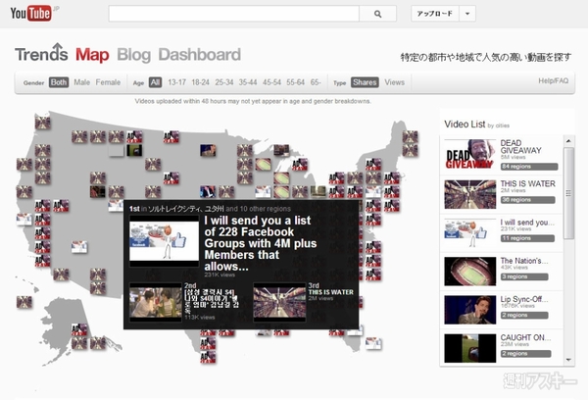This screenshot has height=400, width=588.
Task: Open the dropdown arrow beside upload button
Action: coord(467,14)
